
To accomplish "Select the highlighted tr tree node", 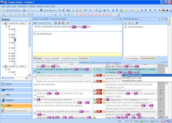I will pos(15,40).
